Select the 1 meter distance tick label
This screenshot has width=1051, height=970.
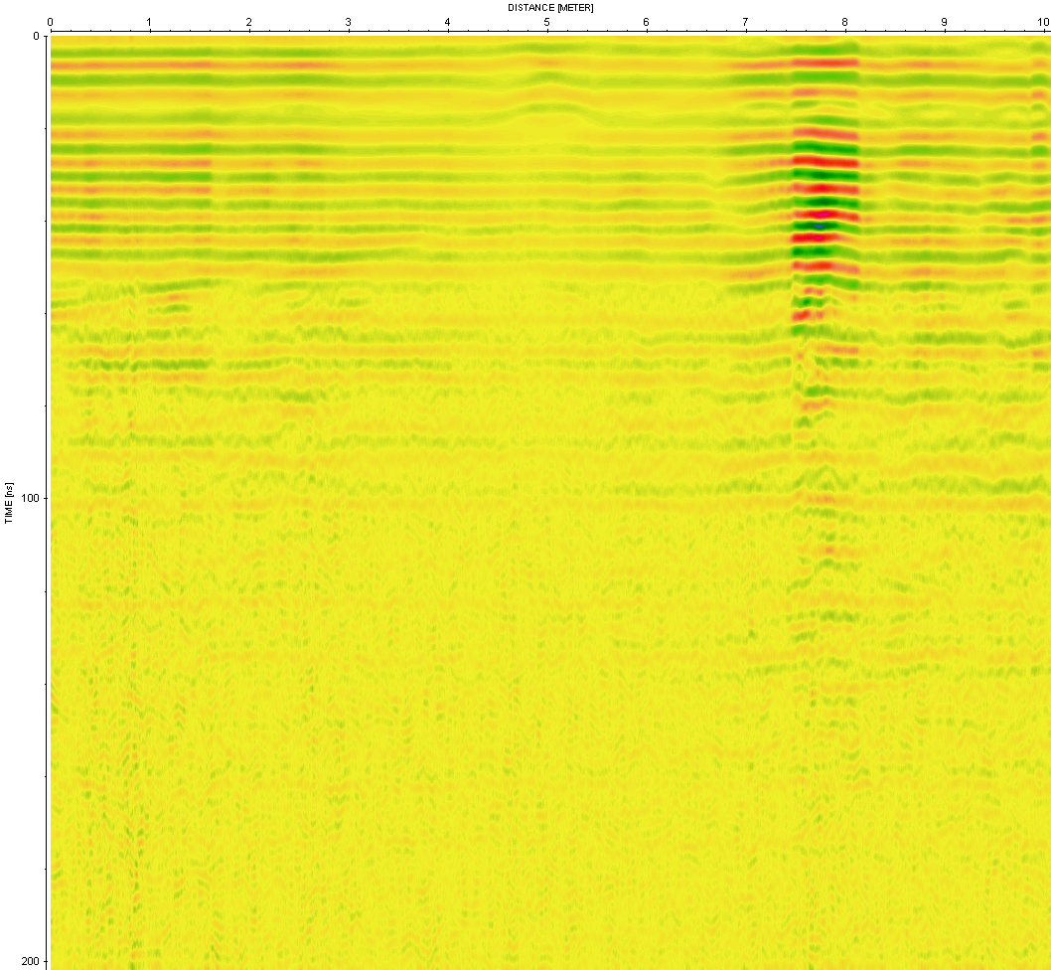coord(149,22)
